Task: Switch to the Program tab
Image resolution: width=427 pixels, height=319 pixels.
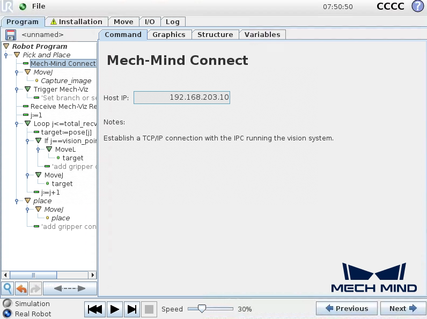Action: click(23, 22)
